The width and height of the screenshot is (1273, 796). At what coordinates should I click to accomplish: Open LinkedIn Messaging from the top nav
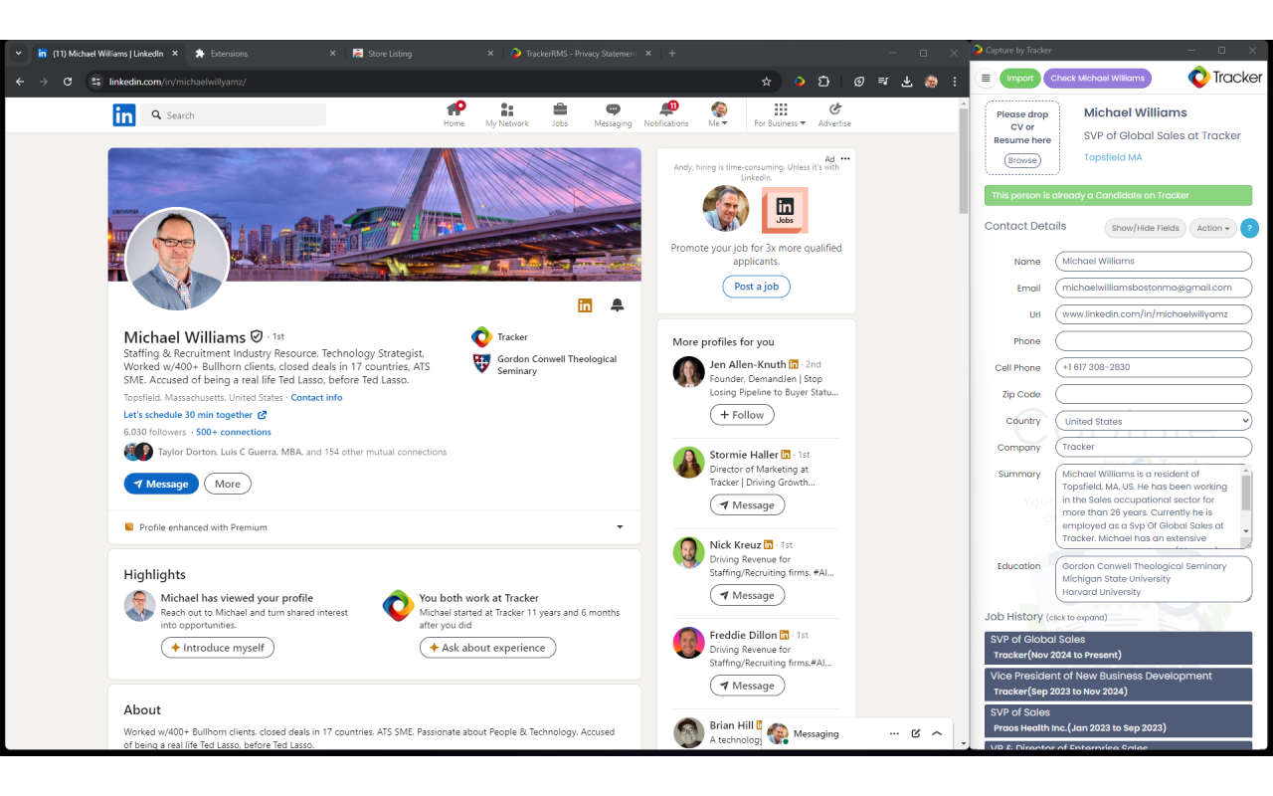click(x=613, y=114)
